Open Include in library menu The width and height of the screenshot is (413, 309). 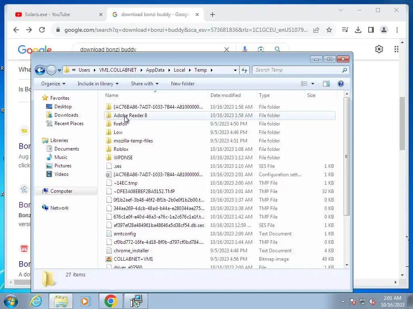(x=98, y=84)
